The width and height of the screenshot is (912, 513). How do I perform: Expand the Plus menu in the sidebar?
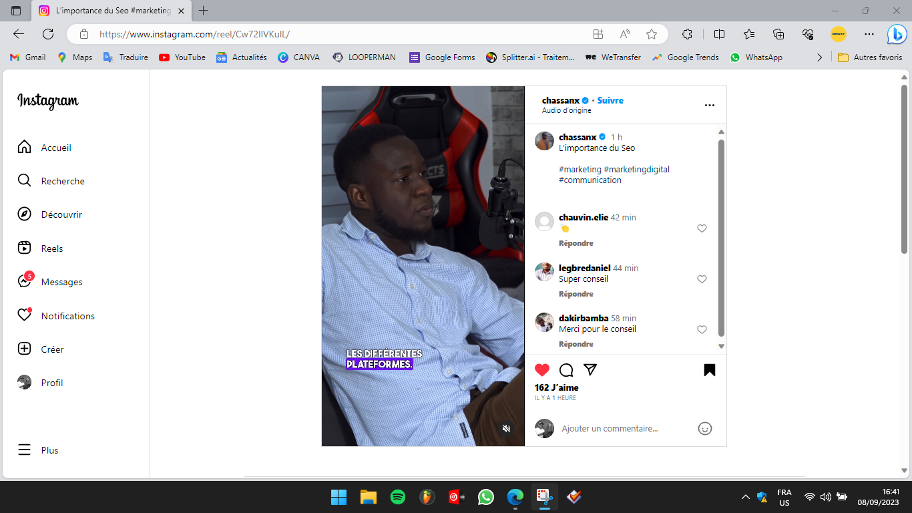pos(37,450)
